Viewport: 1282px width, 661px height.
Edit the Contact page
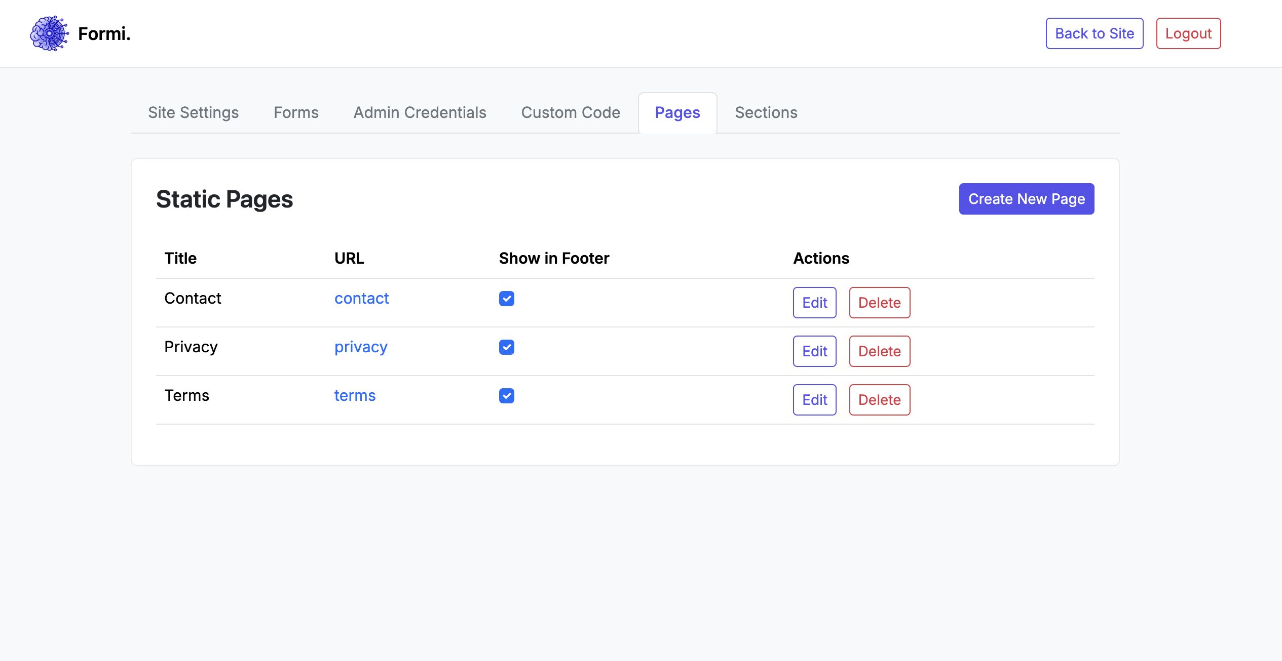(x=814, y=303)
